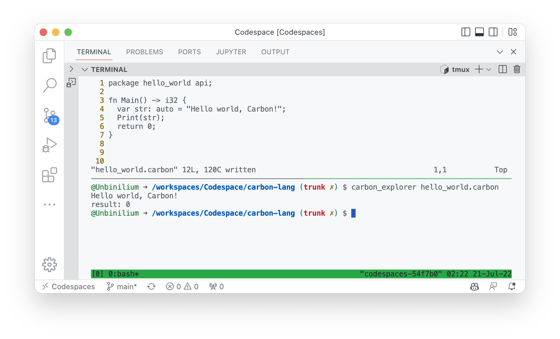The image size is (560, 339).
Task: Switch to the PROBLEMS tab
Action: coord(144,52)
